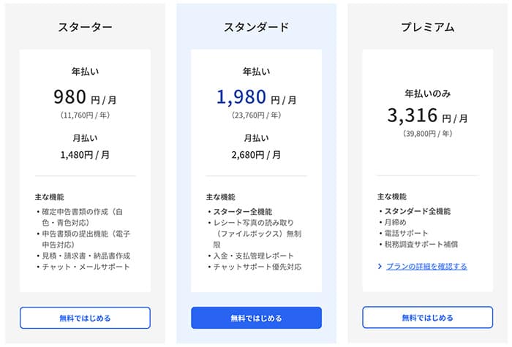Click the blue 1,980 円/月 Standard price
The image size is (512, 347).
tap(256, 97)
